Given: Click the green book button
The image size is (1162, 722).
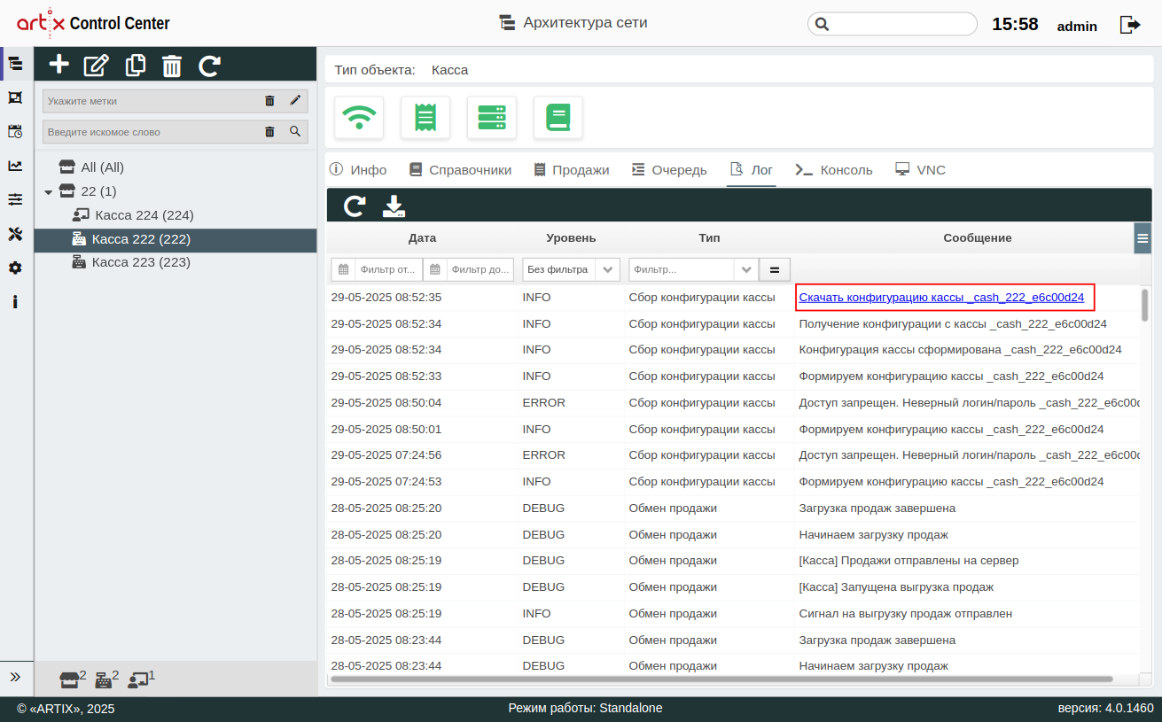Looking at the screenshot, I should coord(558,118).
